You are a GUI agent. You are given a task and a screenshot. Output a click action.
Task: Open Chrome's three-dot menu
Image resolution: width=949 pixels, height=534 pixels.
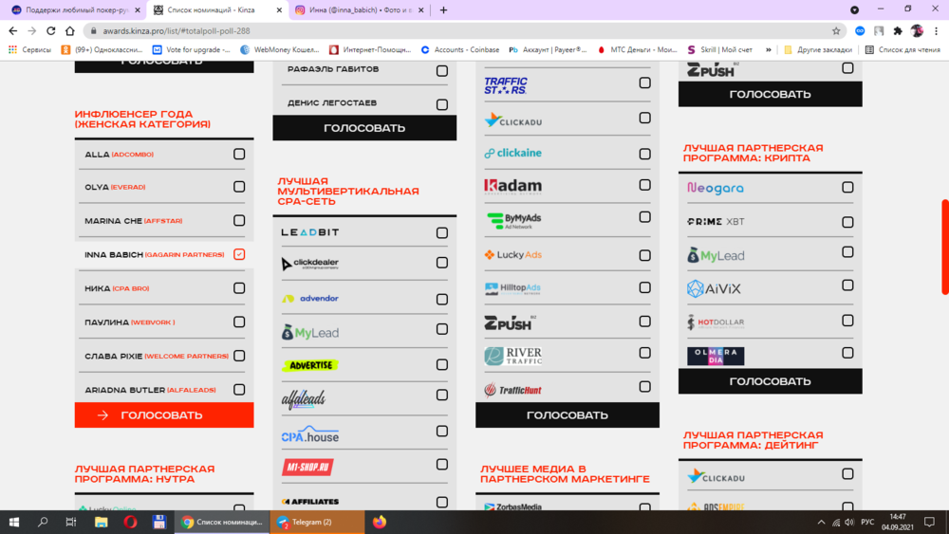(x=937, y=31)
